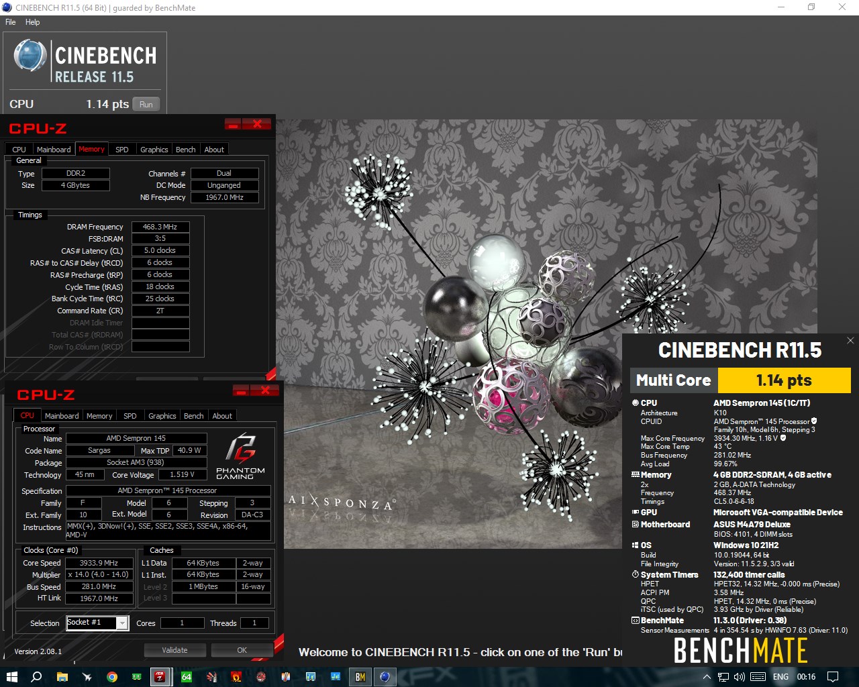Viewport: 859px width, 687px height.
Task: Click CAS# Latency value 5.0 clocks
Action: [x=160, y=250]
